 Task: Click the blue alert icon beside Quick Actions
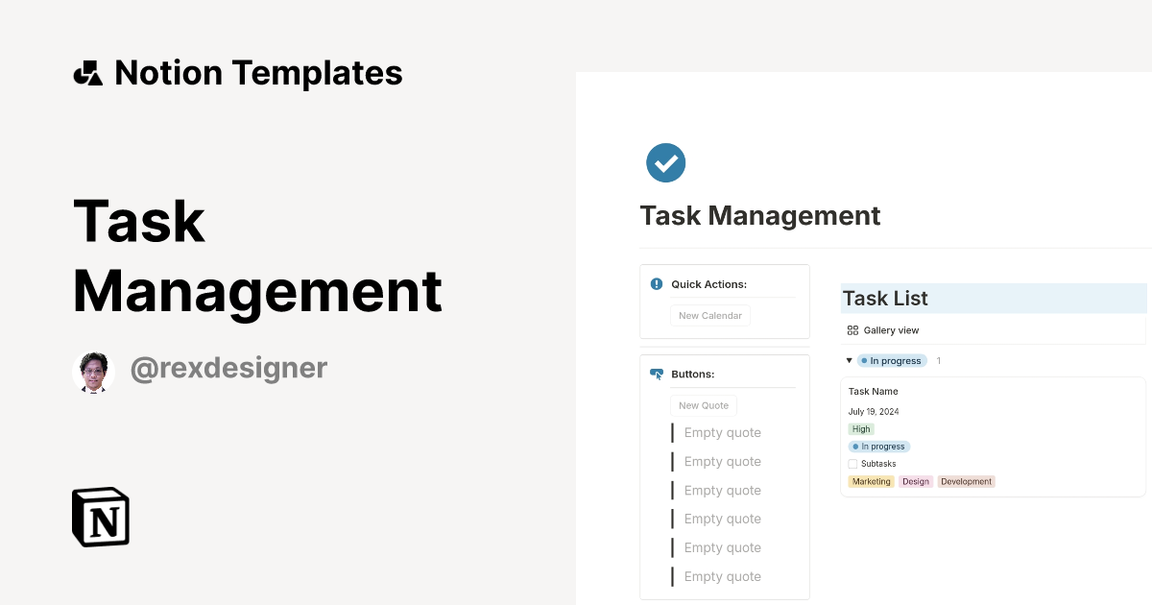[655, 282]
